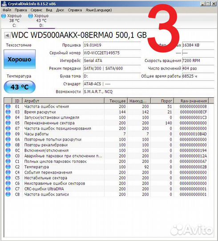The image size is (218, 241).
Task: Maximize the CrystalDiskInfo window
Action: tap(208, 4)
